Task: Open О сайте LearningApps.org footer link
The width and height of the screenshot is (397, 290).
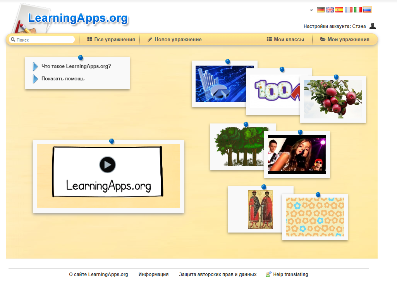Action: (98, 274)
